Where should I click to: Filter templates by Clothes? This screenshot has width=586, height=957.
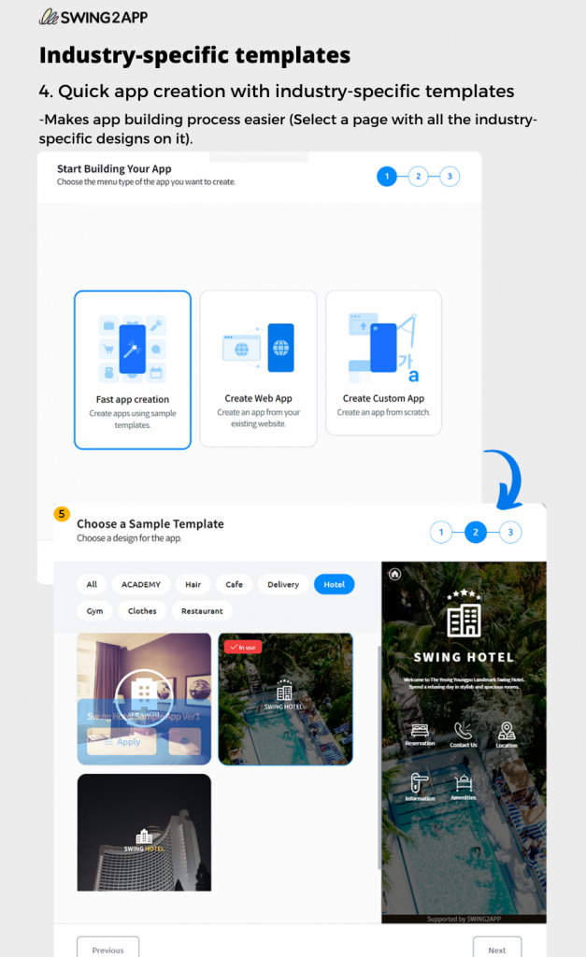click(x=142, y=611)
